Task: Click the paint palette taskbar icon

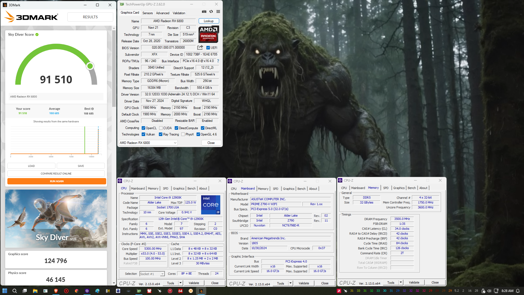Action: [97, 291]
